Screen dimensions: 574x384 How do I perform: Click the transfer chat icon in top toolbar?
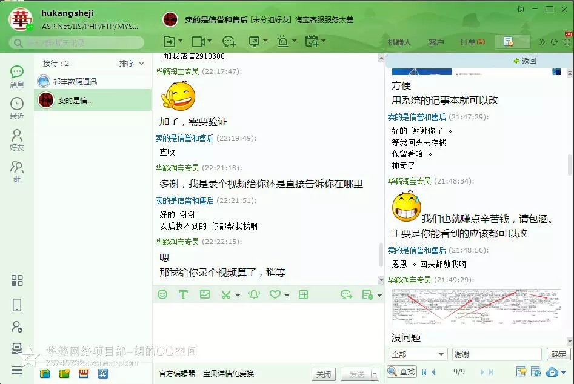pos(169,41)
